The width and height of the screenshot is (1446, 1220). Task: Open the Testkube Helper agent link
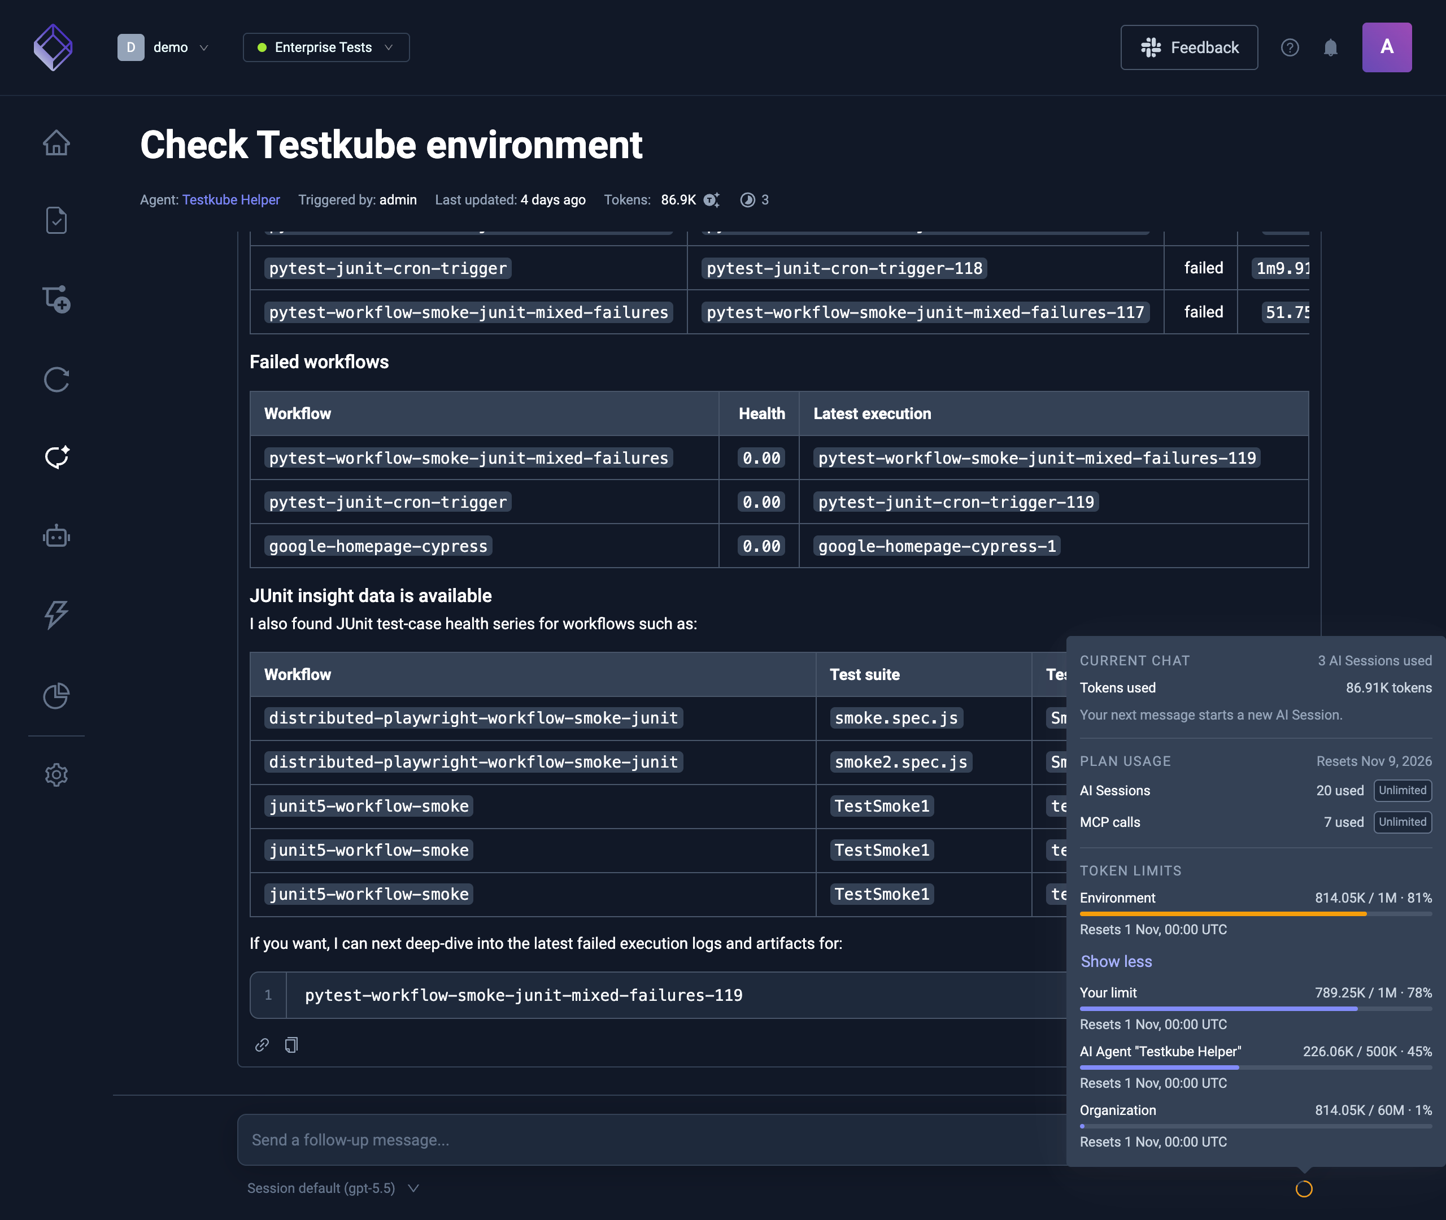(231, 200)
